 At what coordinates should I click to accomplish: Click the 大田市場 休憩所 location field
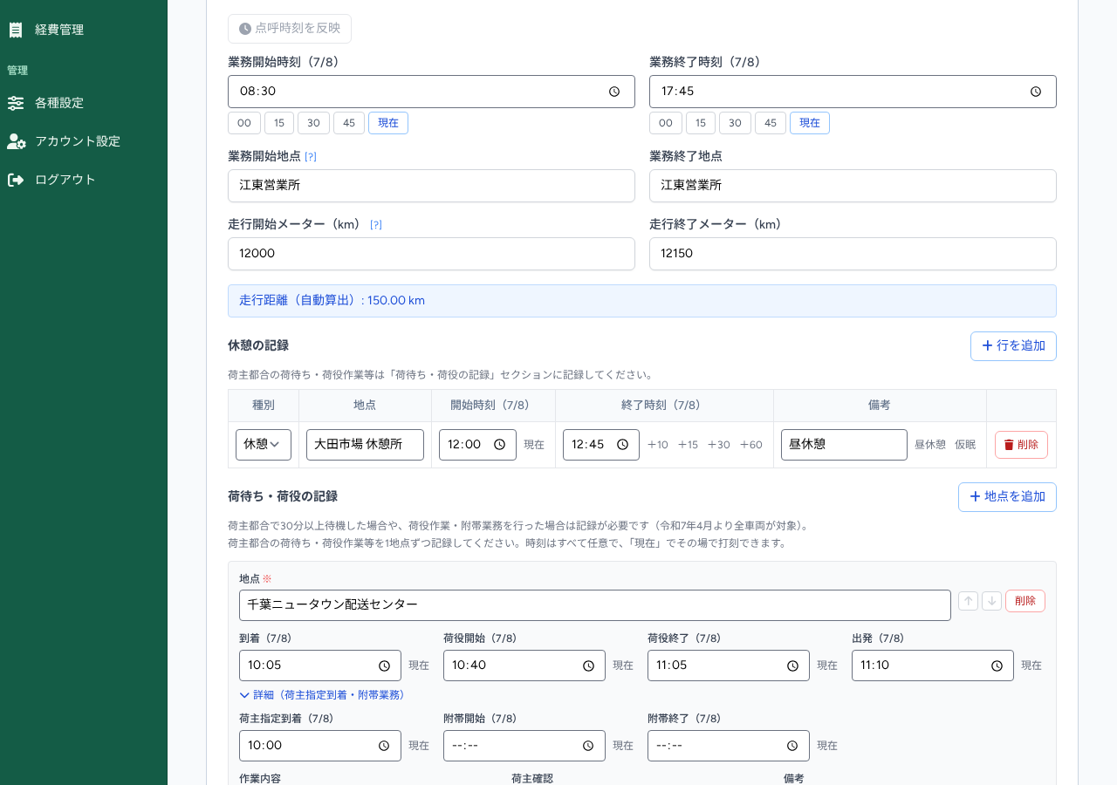click(365, 445)
